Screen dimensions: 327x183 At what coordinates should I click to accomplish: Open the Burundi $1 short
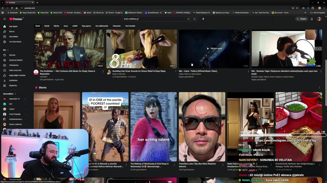click(x=105, y=127)
